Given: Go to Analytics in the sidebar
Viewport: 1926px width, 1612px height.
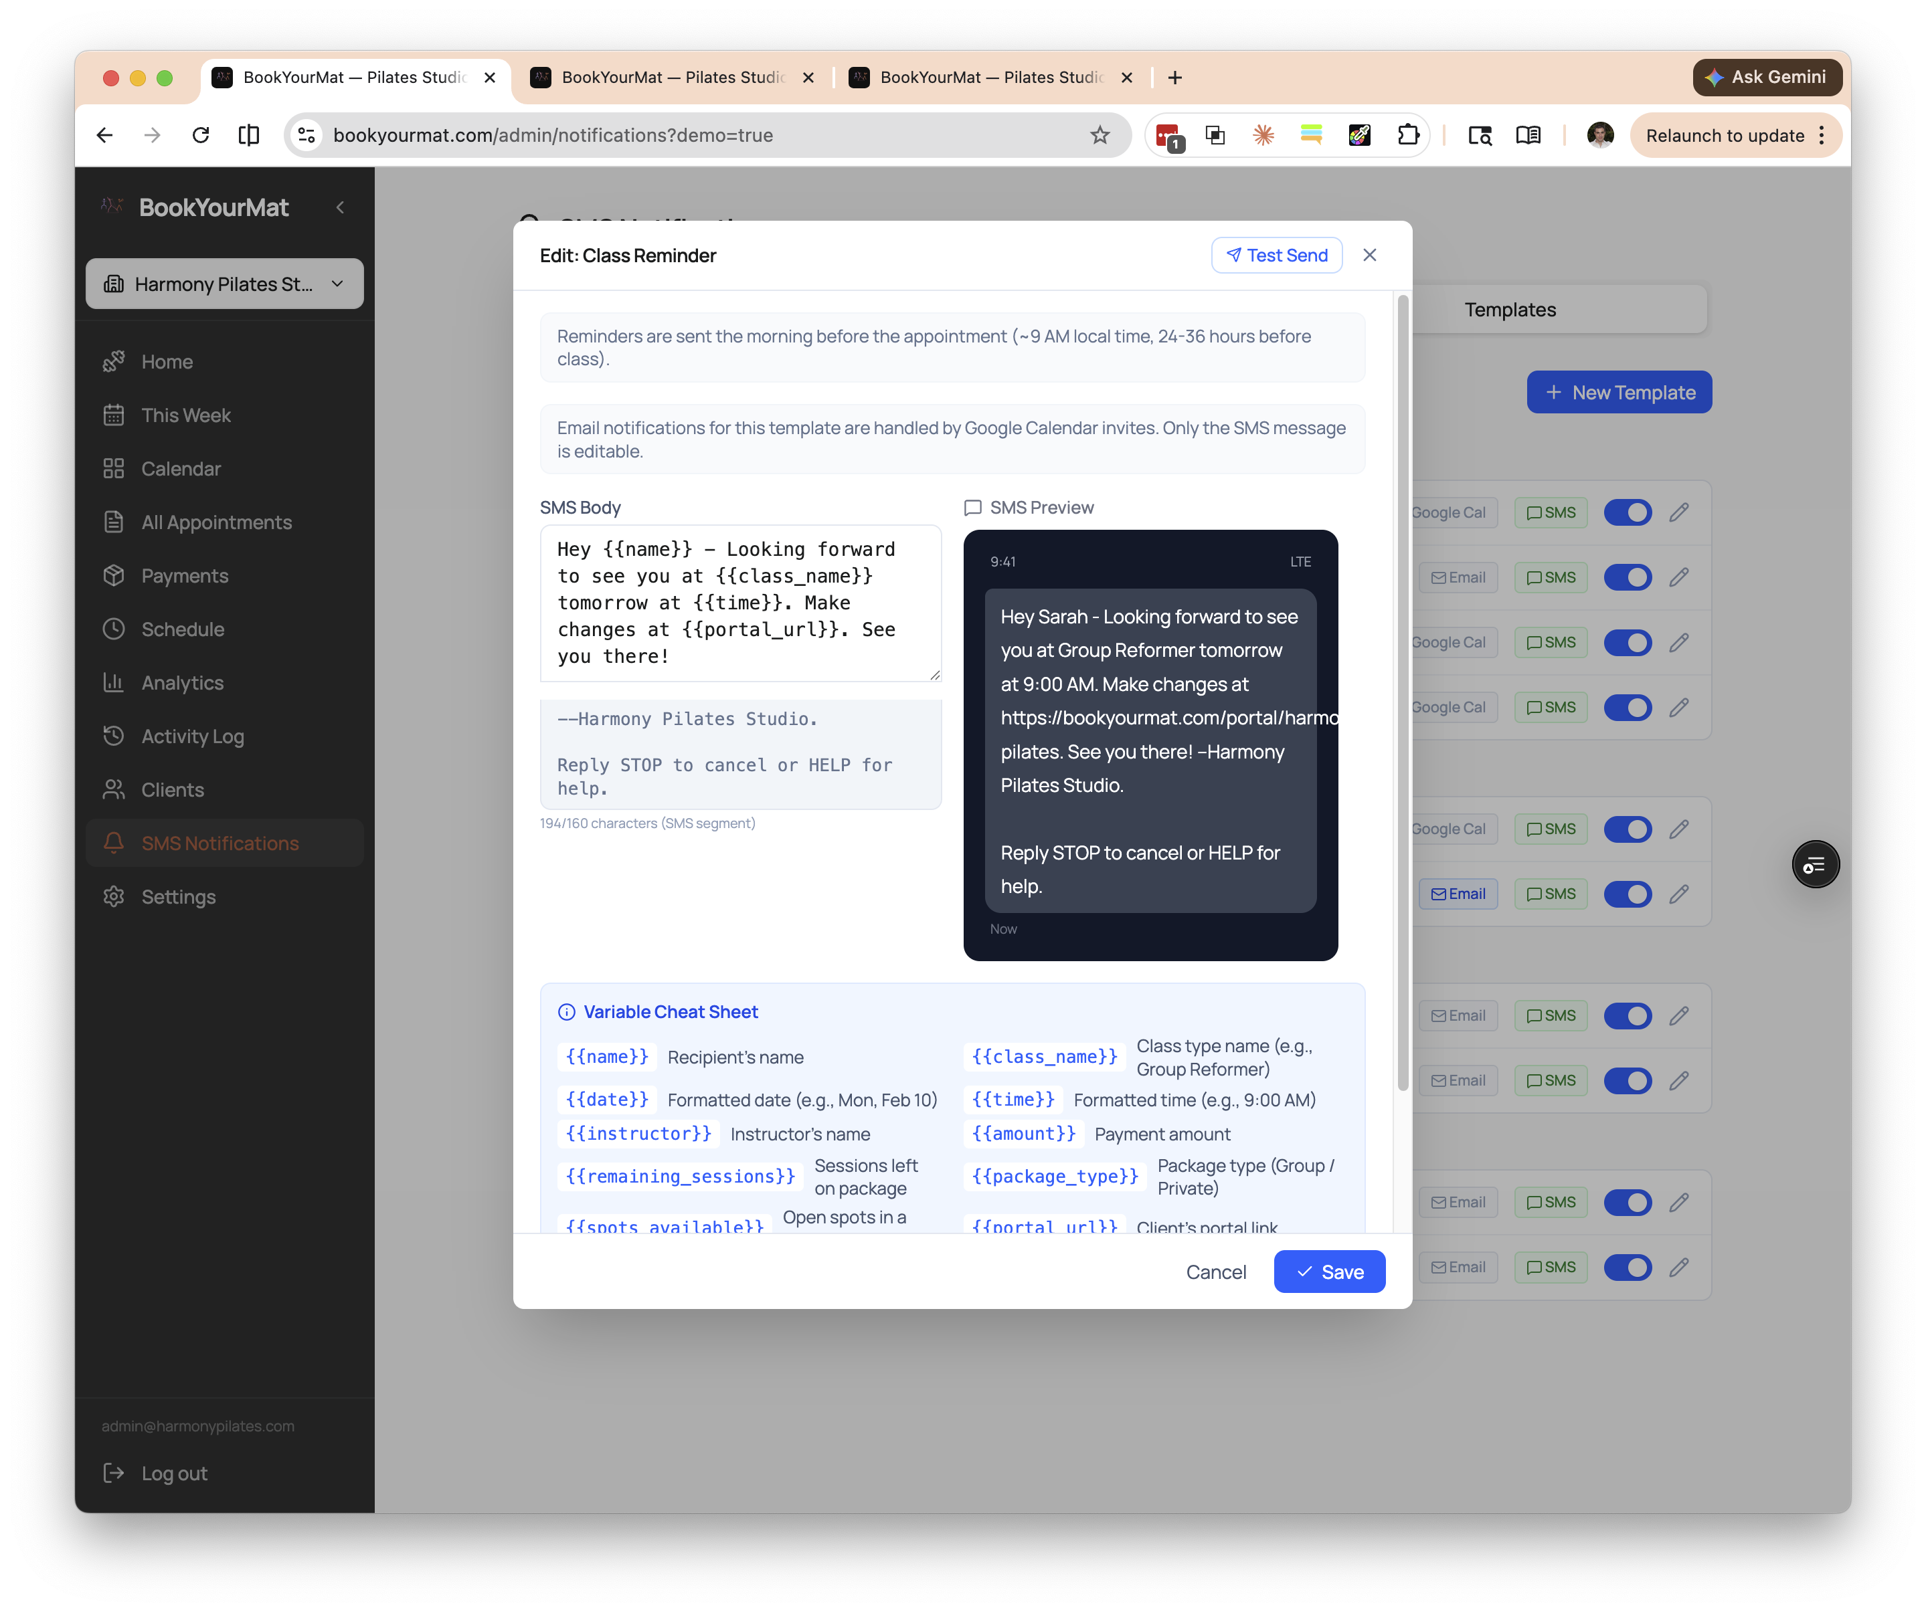Looking at the screenshot, I should pos(181,683).
